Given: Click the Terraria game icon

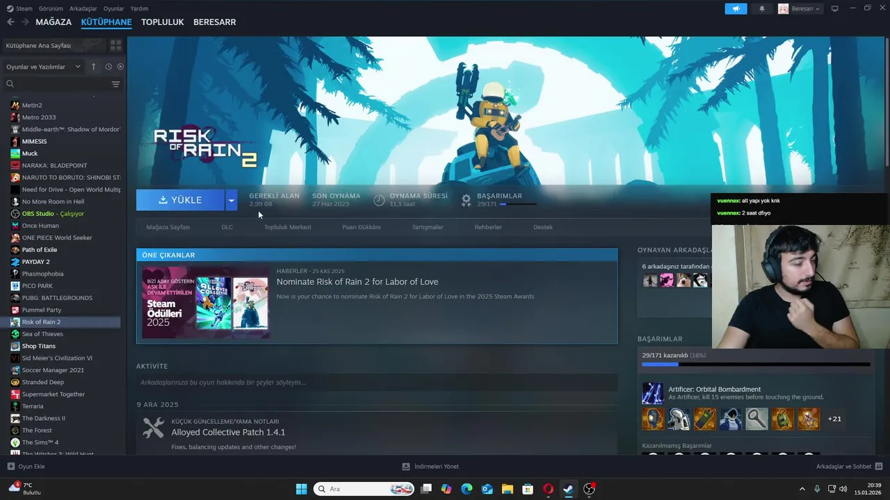Looking at the screenshot, I should click(x=15, y=406).
